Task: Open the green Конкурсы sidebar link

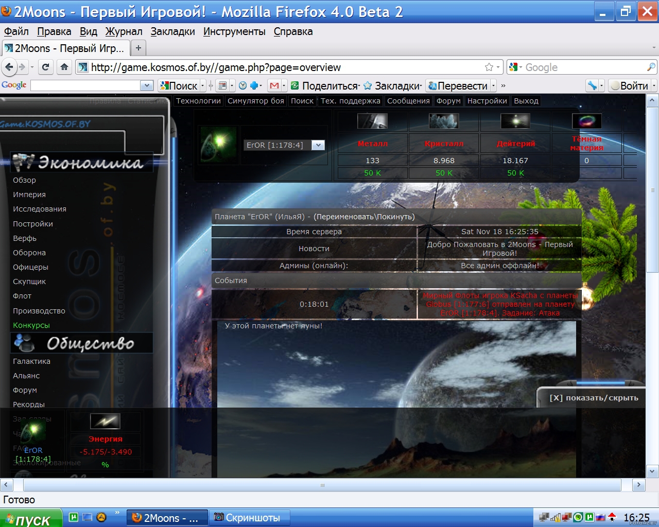Action: (x=31, y=325)
